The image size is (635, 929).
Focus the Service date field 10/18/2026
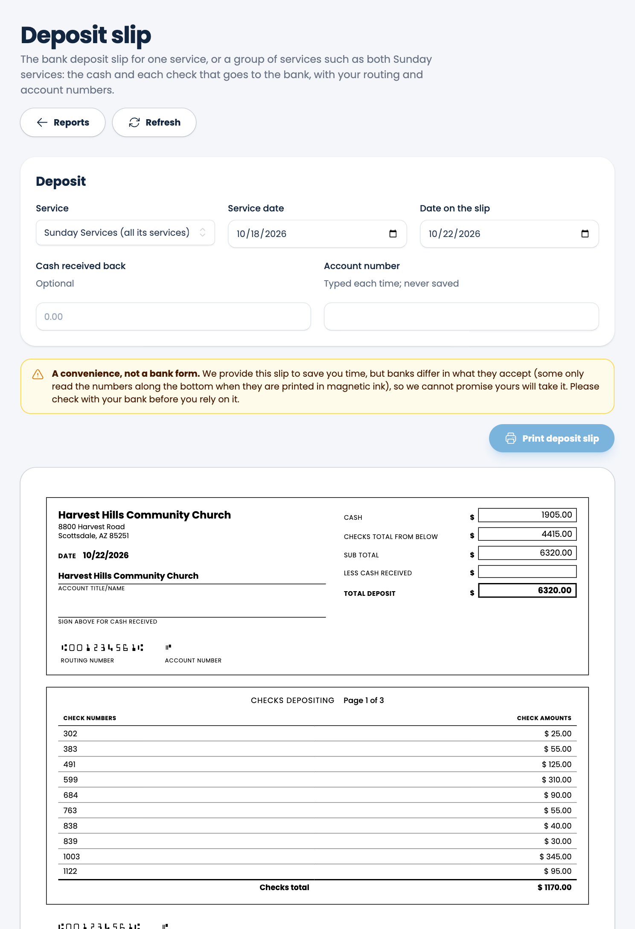(x=317, y=234)
